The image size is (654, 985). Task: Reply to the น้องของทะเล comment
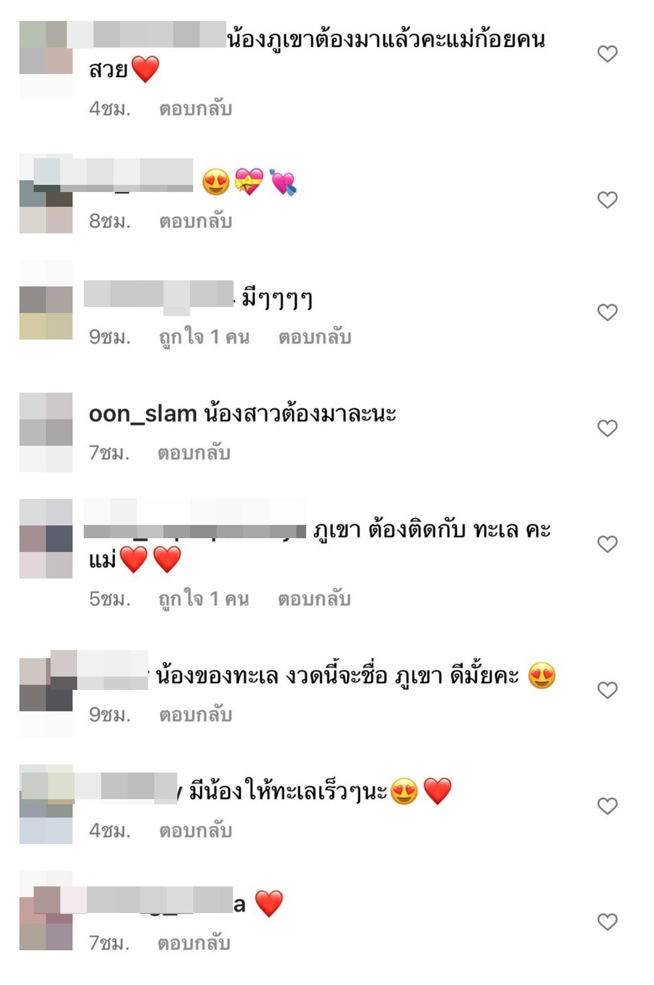tap(196, 715)
